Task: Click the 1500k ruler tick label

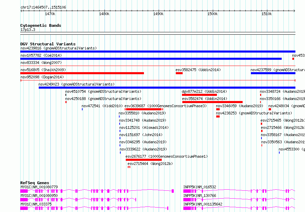Action: pos(212,14)
